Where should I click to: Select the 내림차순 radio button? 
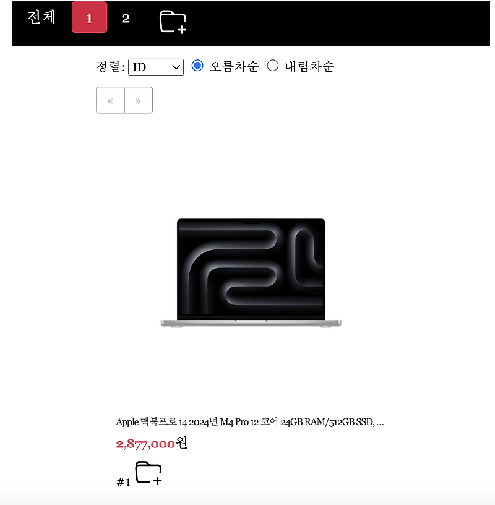tap(273, 66)
